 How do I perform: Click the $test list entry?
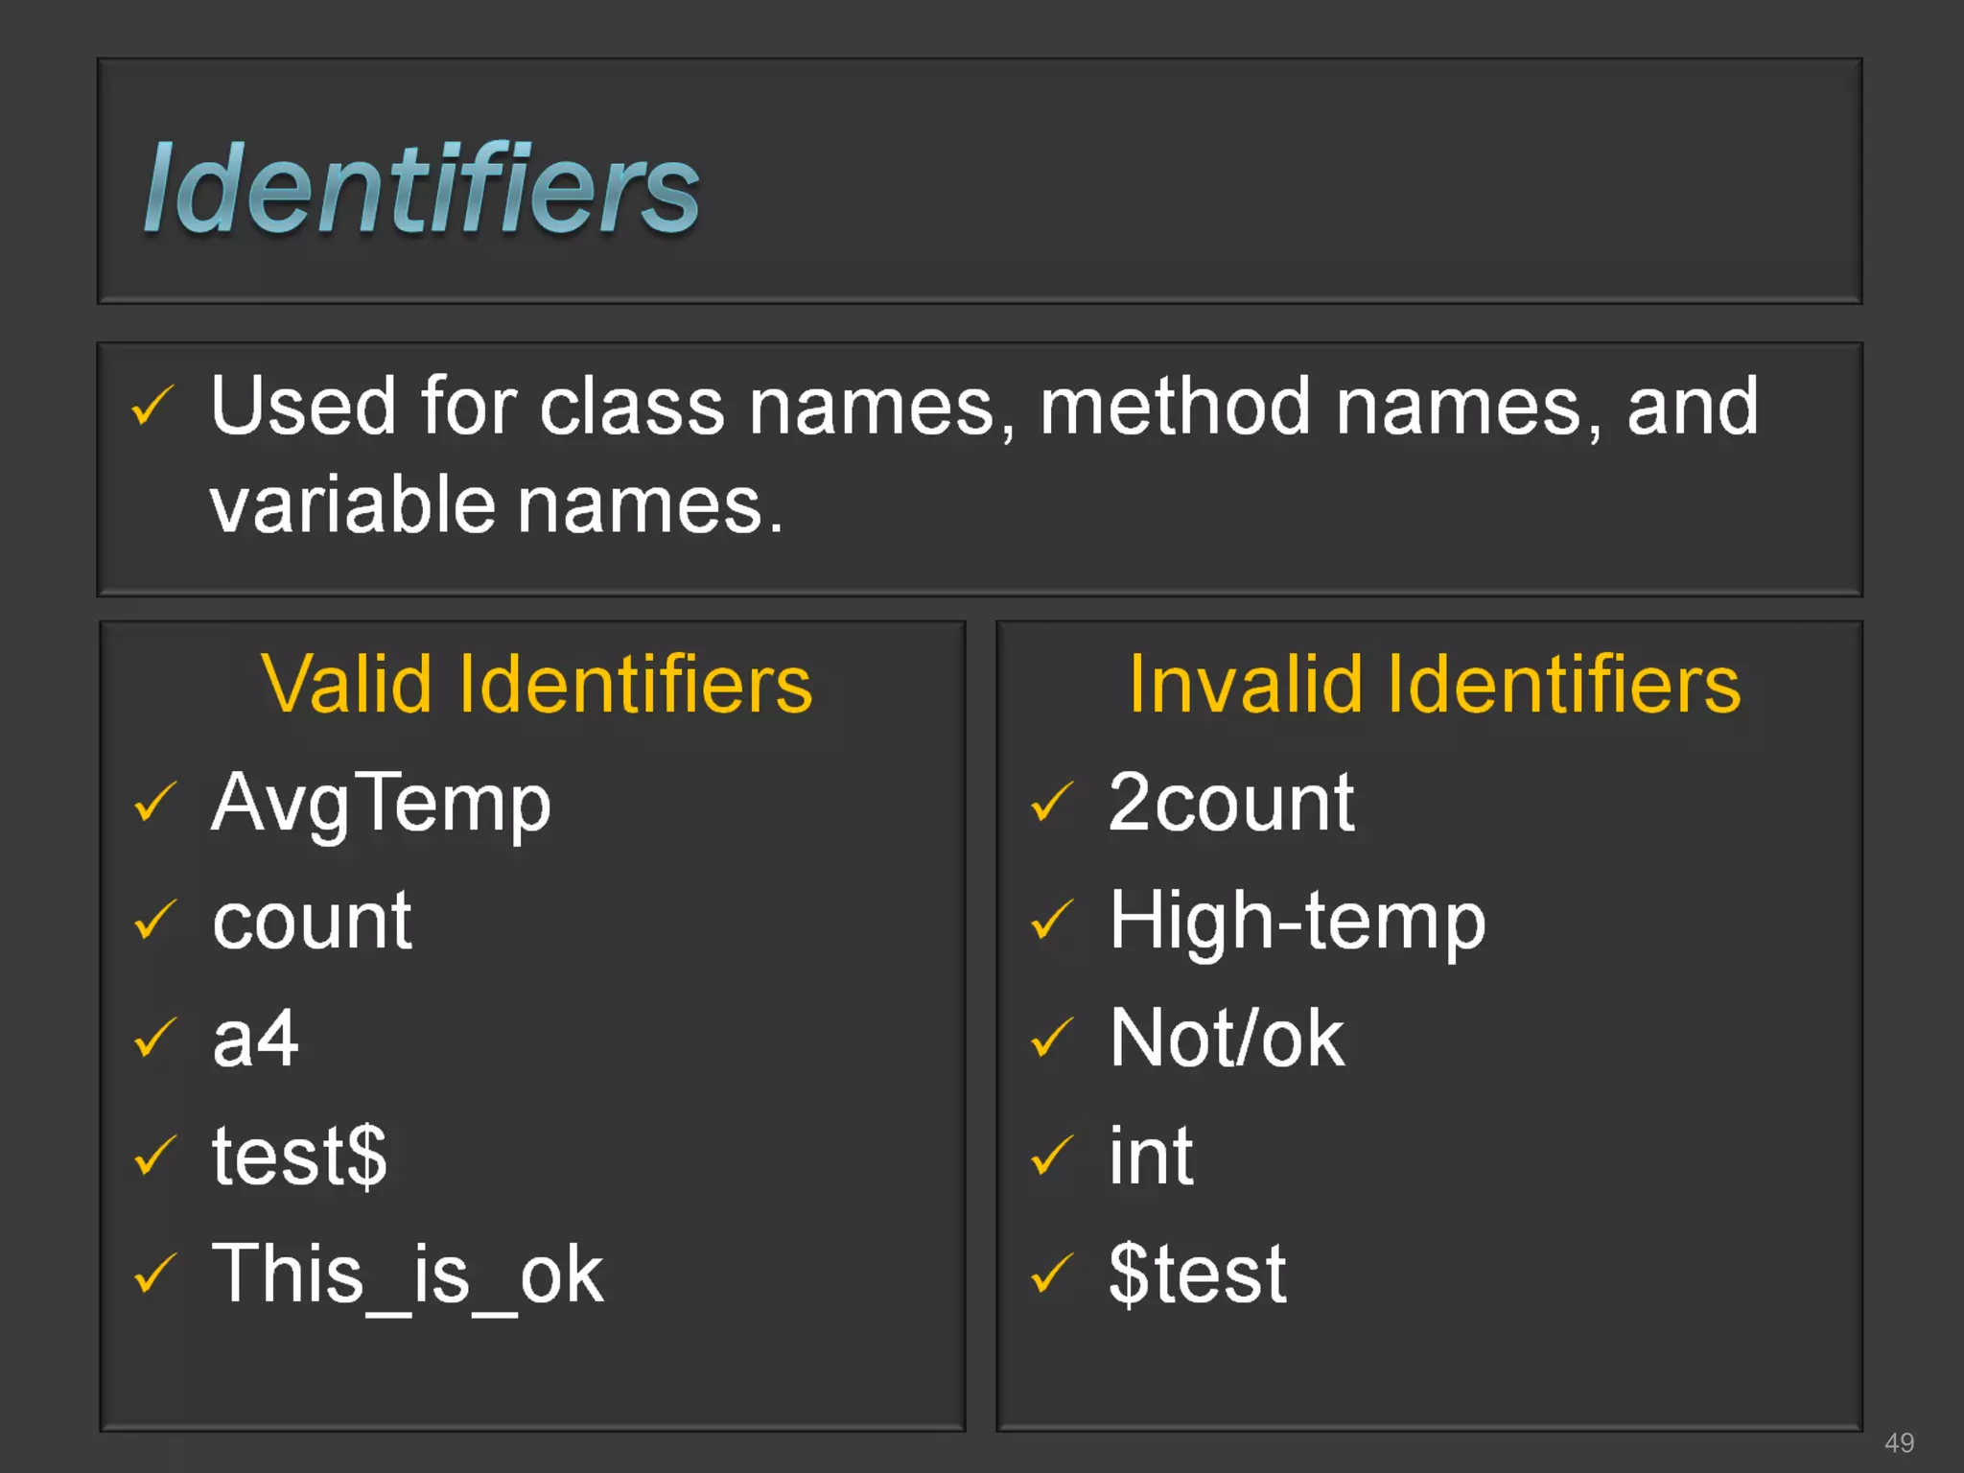click(x=1197, y=1274)
